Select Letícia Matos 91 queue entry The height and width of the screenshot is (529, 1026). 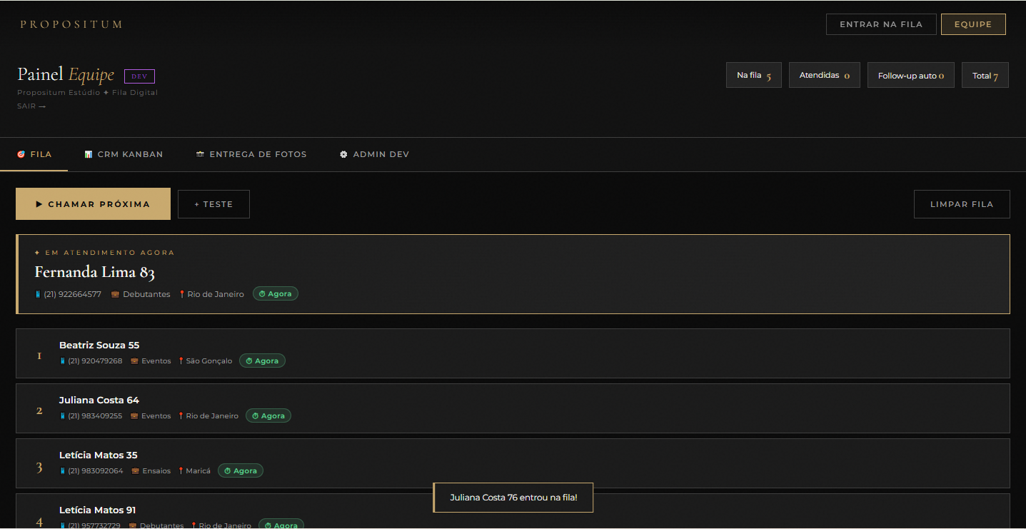point(513,511)
